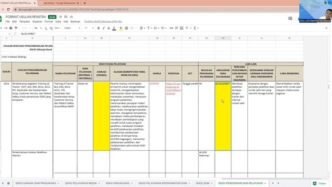Viewport: 332px width, 187px height.
Task: Open the Calibri font dropdown
Action: click(x=72, y=28)
